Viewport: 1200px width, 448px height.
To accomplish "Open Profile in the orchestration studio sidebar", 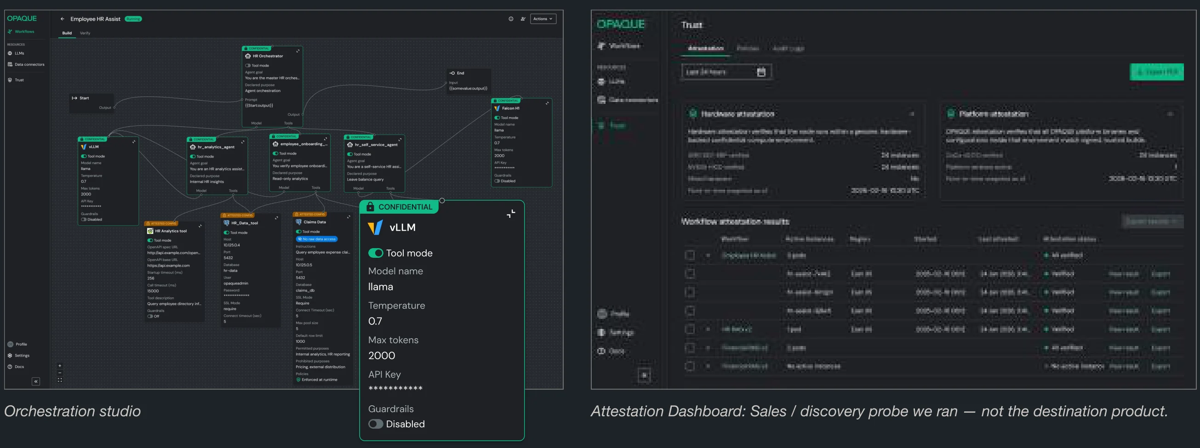I will tap(17, 344).
